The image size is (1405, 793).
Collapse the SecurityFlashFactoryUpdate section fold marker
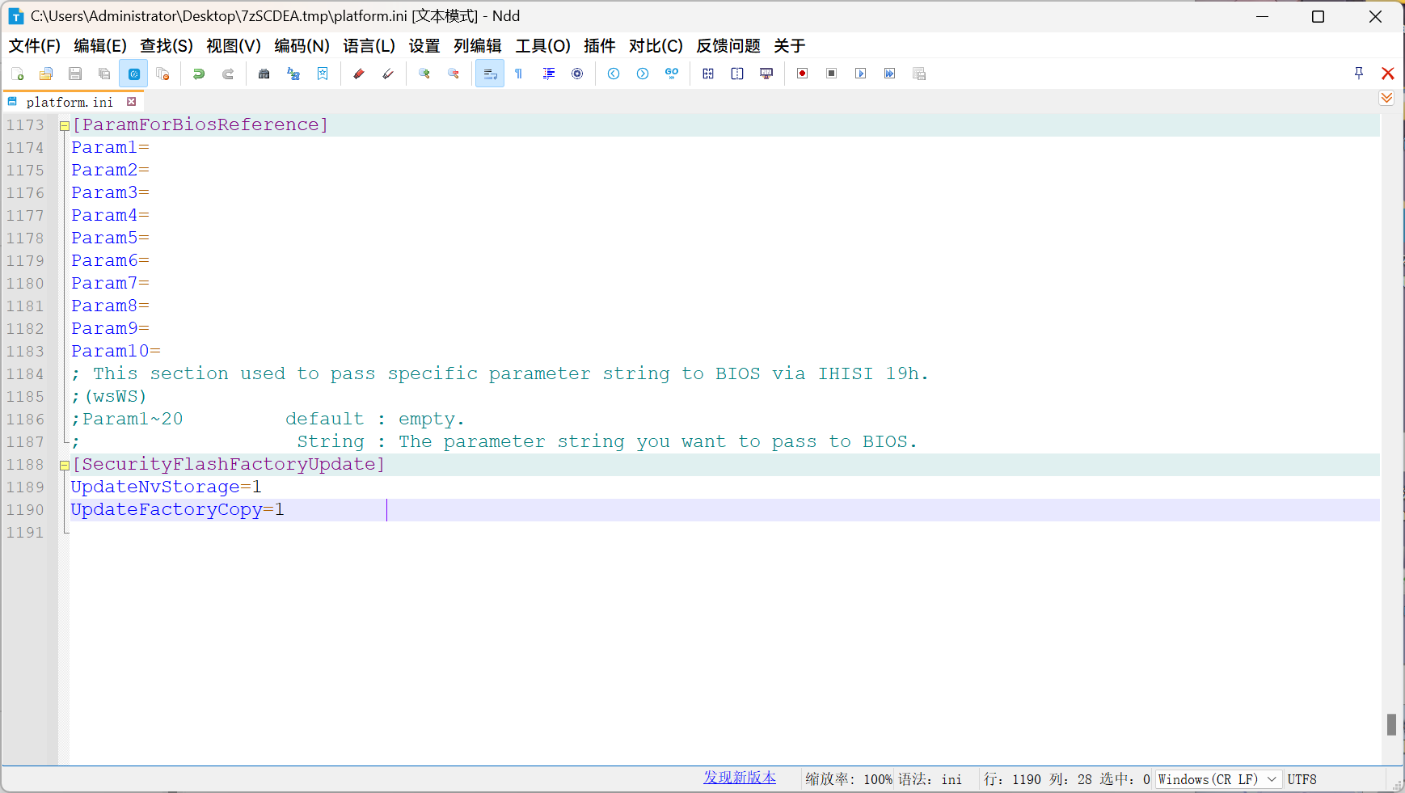(x=64, y=465)
